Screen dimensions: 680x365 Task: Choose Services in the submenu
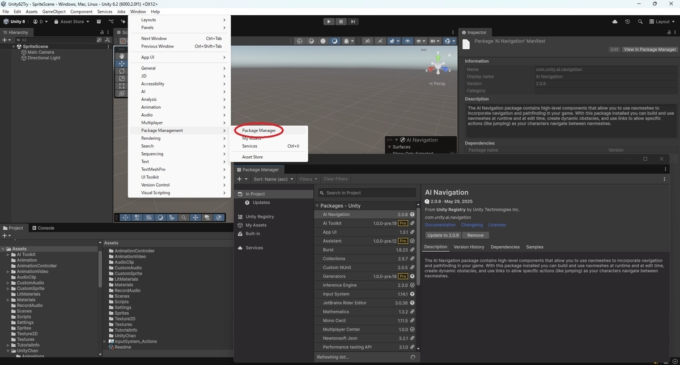pyautogui.click(x=249, y=146)
